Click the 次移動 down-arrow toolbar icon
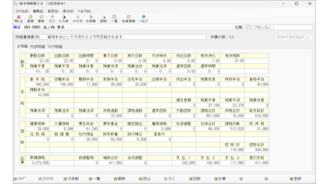This screenshot has height=184, width=328. (91, 19)
